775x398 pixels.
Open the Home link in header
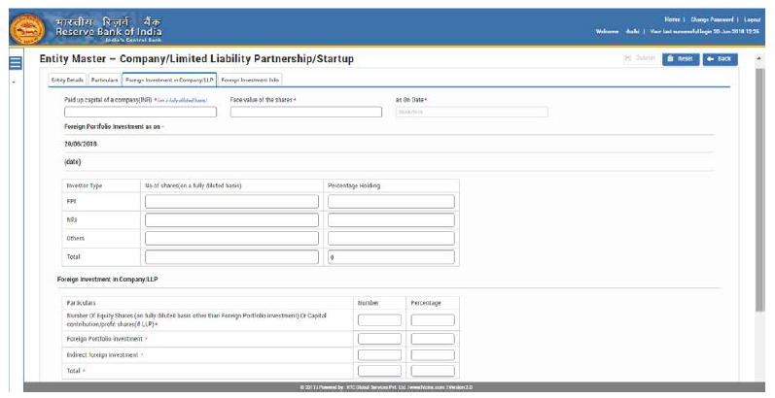672,19
